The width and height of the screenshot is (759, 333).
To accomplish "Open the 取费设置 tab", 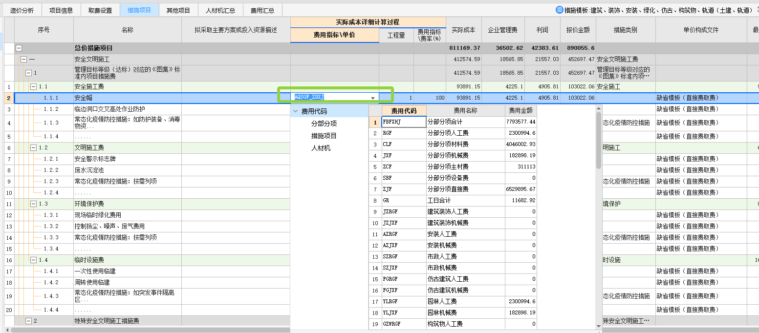I will tap(100, 10).
